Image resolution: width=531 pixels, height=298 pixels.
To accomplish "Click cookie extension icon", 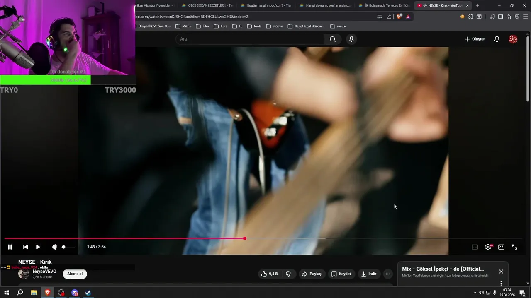I will tap(462, 17).
